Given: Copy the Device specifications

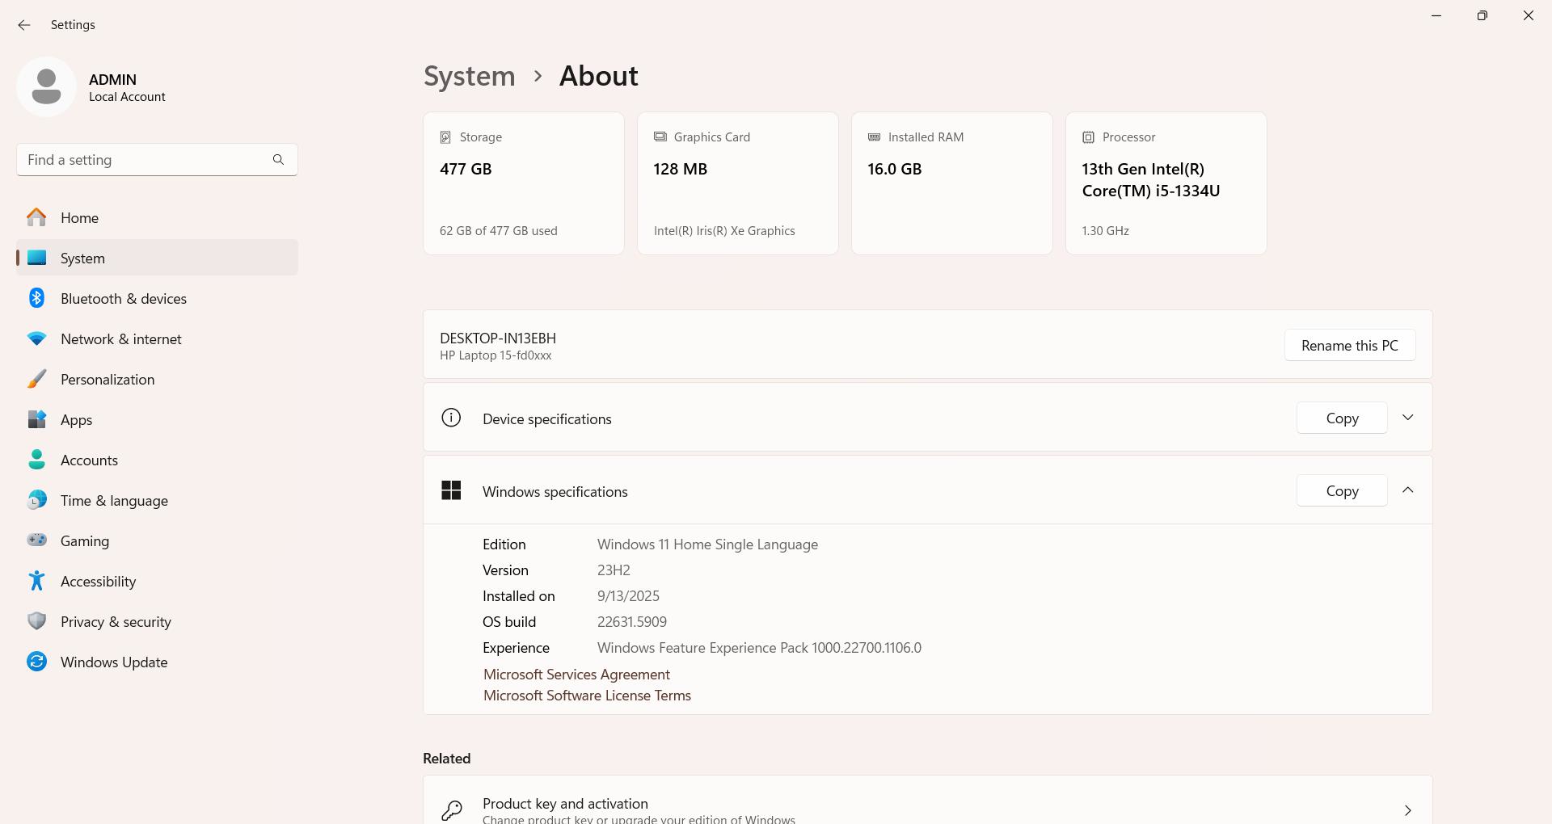Looking at the screenshot, I should tap(1342, 418).
